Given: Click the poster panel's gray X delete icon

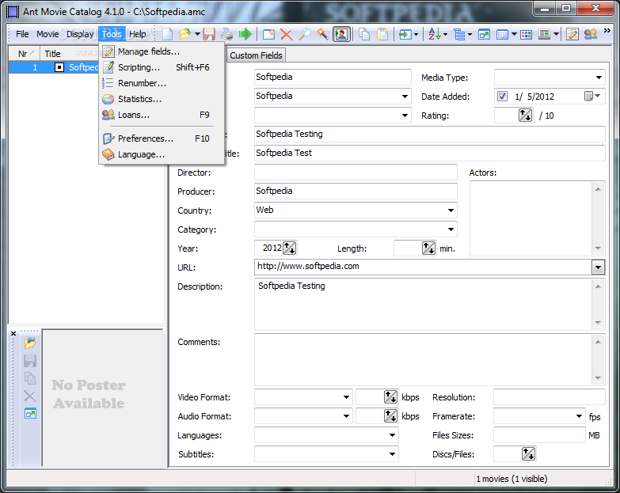Looking at the screenshot, I should pyautogui.click(x=30, y=396).
